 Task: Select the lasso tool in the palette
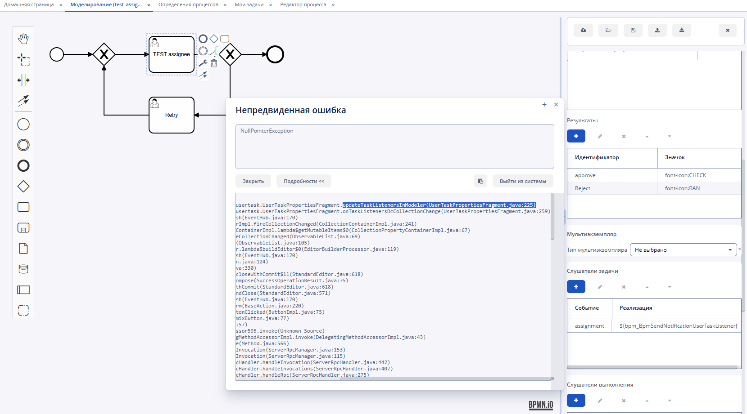point(23,59)
